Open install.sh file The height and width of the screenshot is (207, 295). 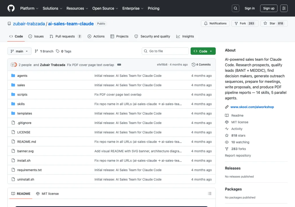coord(24,160)
